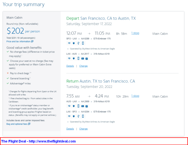188x145 pixels.
Task: Click USB icon on AA 6284 flight
Action: (x=78, y=116)
